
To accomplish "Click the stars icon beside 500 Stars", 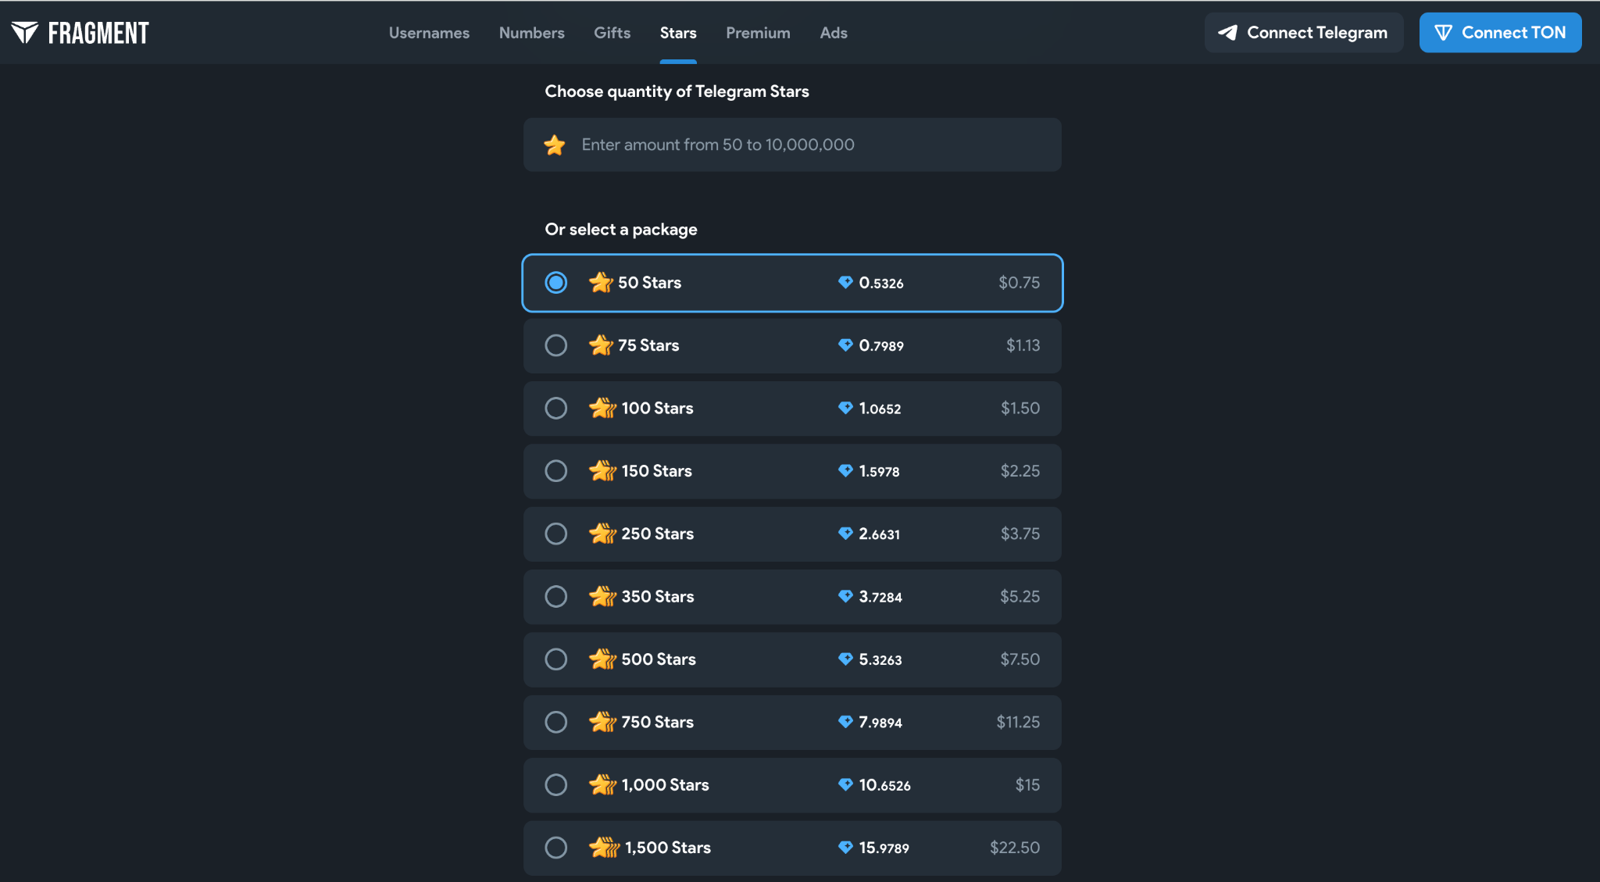I will (602, 659).
